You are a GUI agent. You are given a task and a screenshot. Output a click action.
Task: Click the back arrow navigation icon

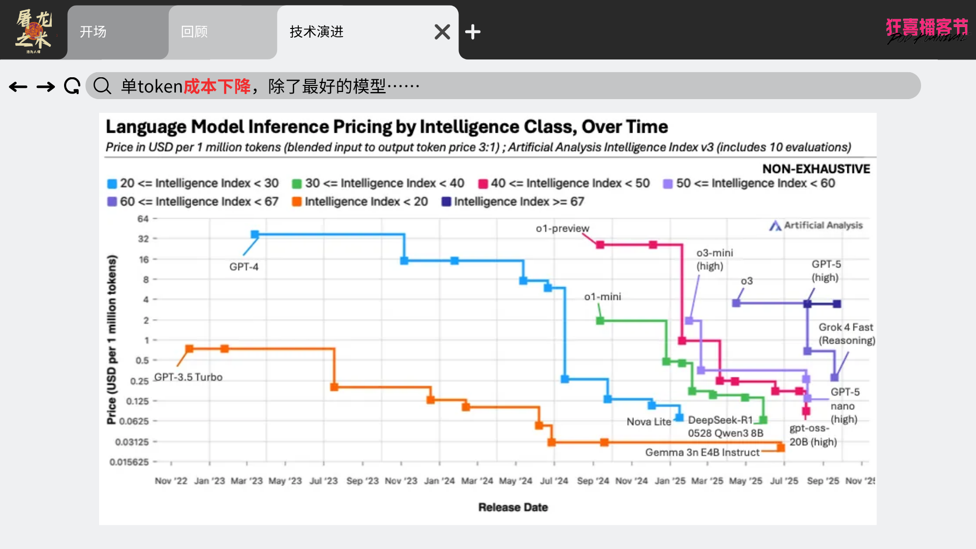coord(18,87)
